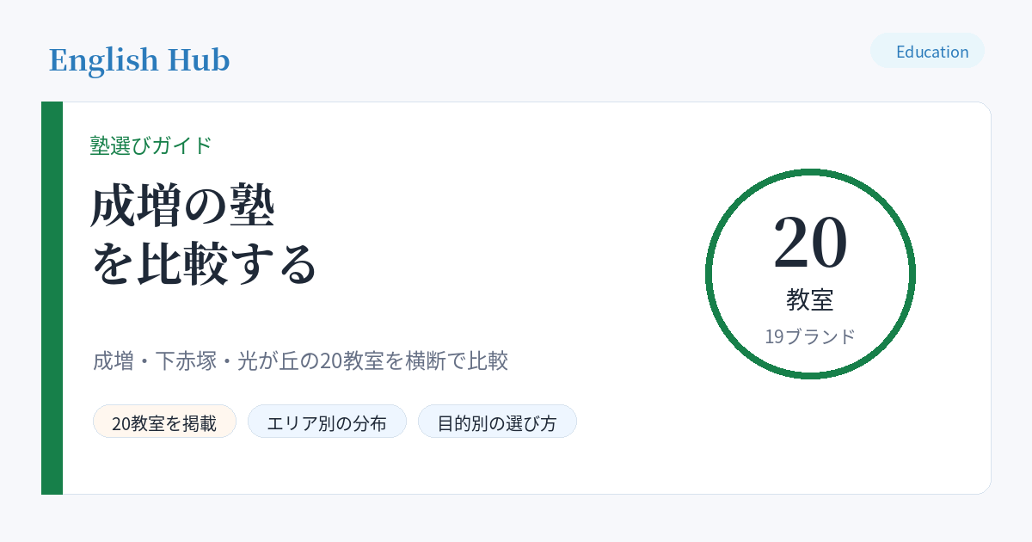Click the green vertical accent bar
This screenshot has height=542, width=1032.
pyautogui.click(x=52, y=298)
